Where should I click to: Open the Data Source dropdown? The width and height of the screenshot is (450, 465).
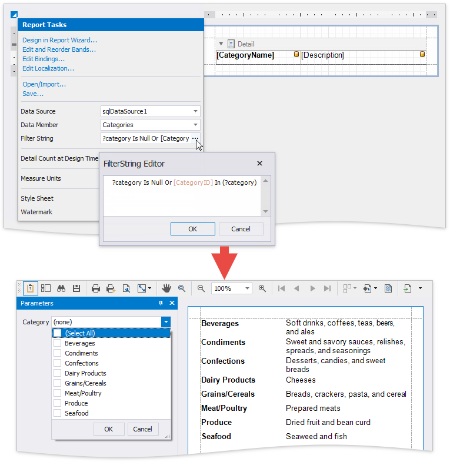[x=195, y=111]
